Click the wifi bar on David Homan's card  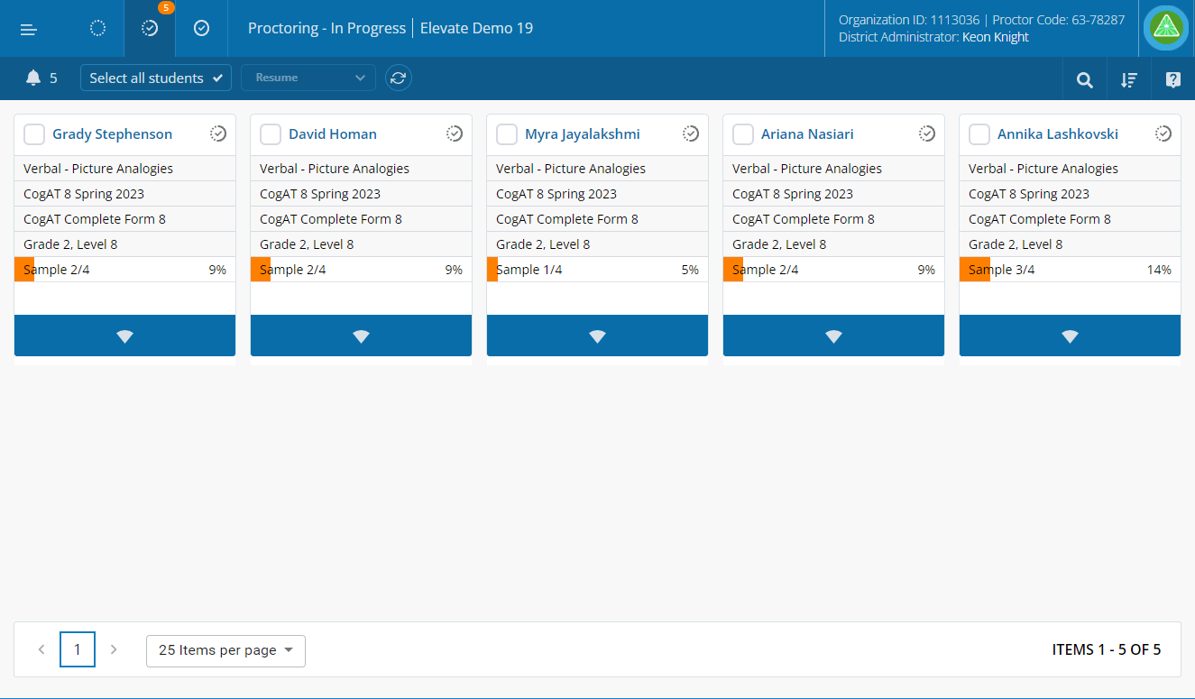pos(361,336)
